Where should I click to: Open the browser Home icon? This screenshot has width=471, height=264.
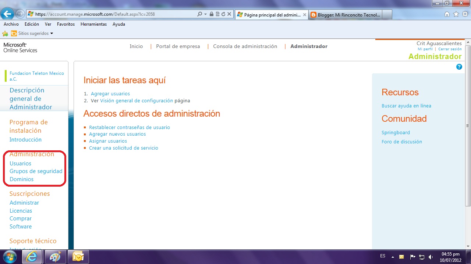coord(447,14)
